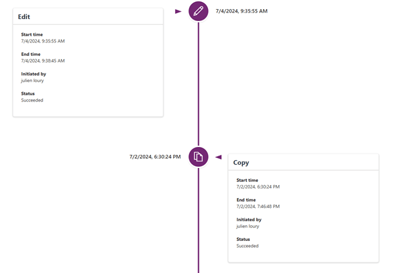This screenshot has width=397, height=273.
Task: Open julien loury link in Copy card
Action: pos(248,226)
